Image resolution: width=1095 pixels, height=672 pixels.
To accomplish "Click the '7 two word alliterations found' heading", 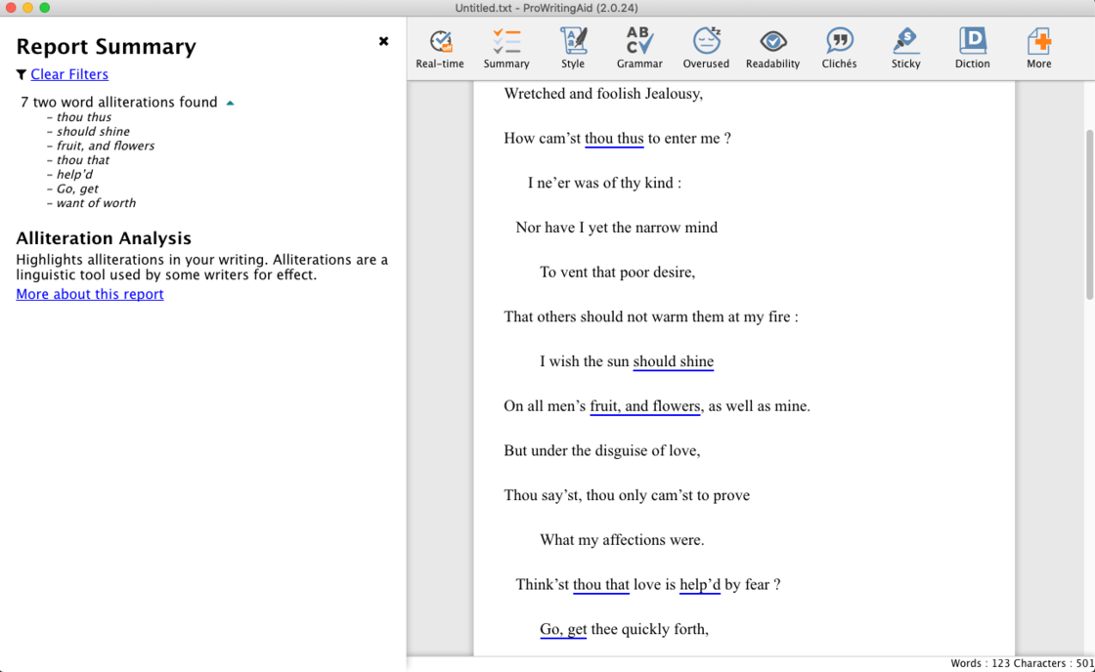I will coord(118,102).
